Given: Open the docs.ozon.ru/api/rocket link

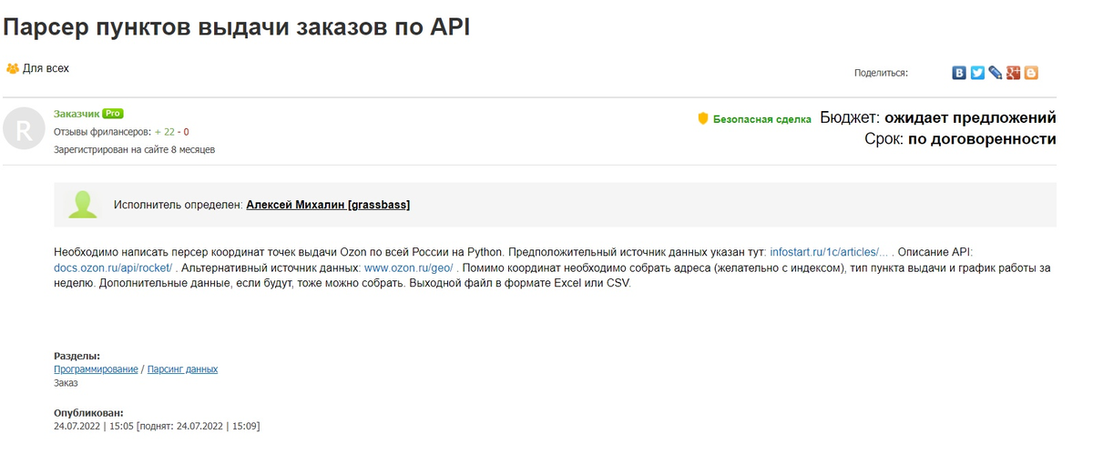Looking at the screenshot, I should pos(113,267).
